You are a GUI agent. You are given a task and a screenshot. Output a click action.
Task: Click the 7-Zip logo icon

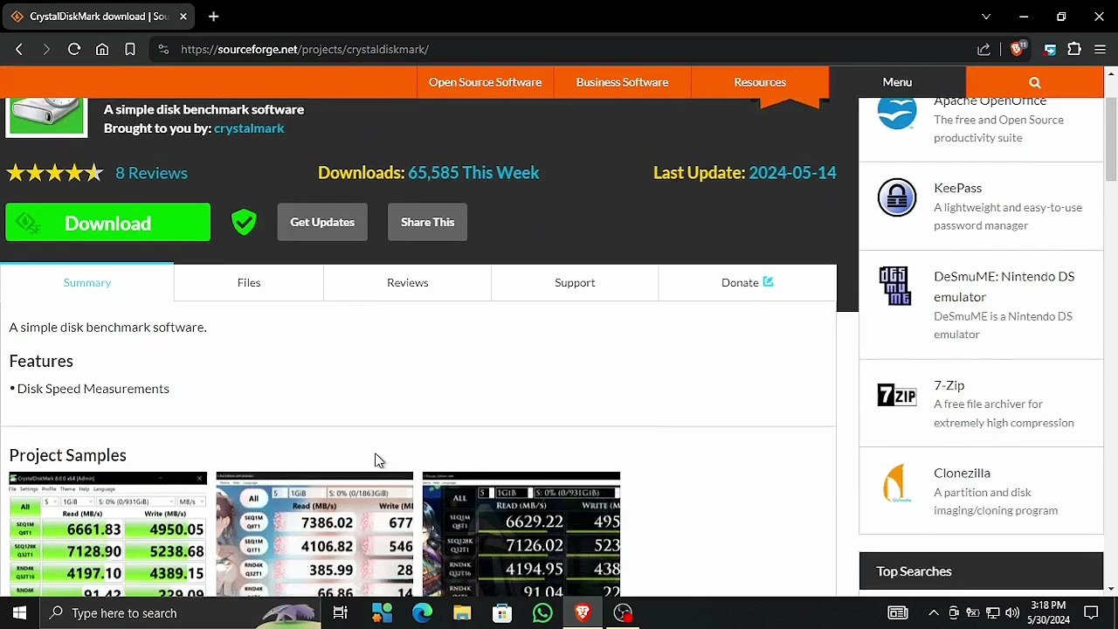pyautogui.click(x=897, y=395)
